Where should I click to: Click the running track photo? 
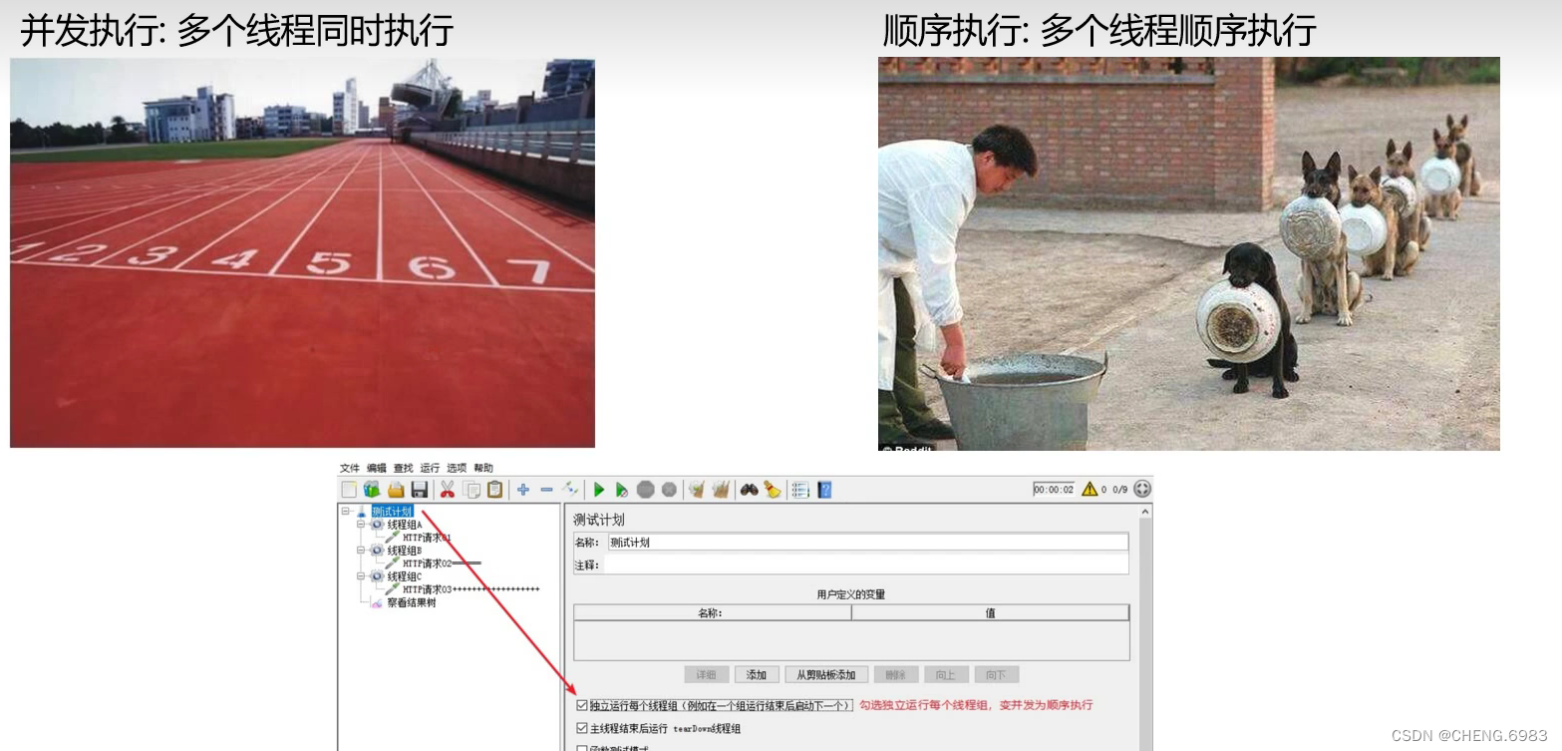(302, 253)
